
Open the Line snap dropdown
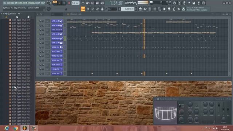click(112, 9)
